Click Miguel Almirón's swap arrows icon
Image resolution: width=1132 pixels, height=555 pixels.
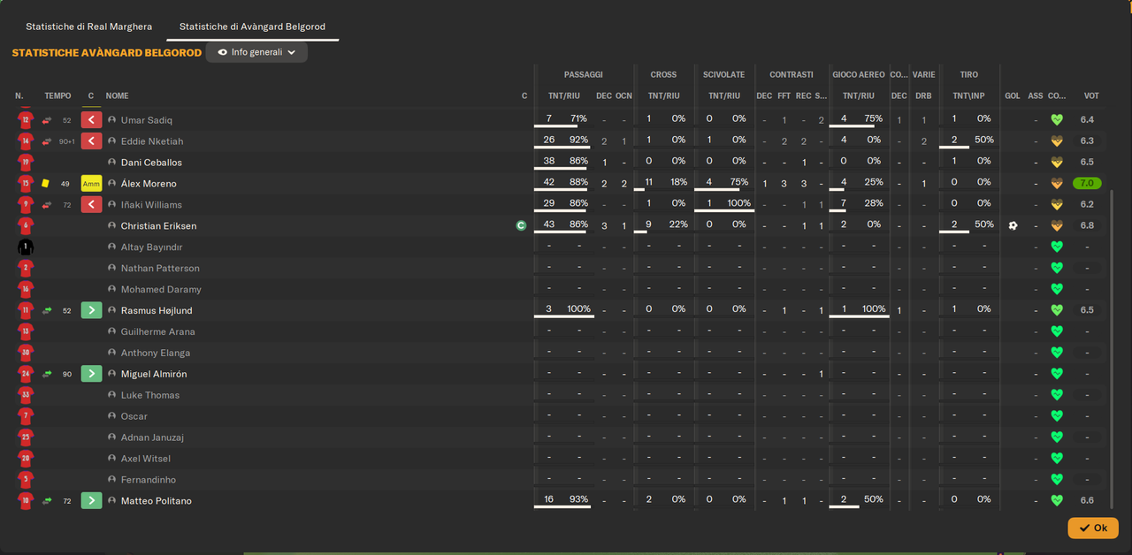[47, 374]
